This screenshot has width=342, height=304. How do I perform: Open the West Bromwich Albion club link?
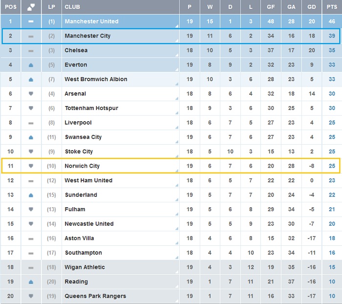96,79
